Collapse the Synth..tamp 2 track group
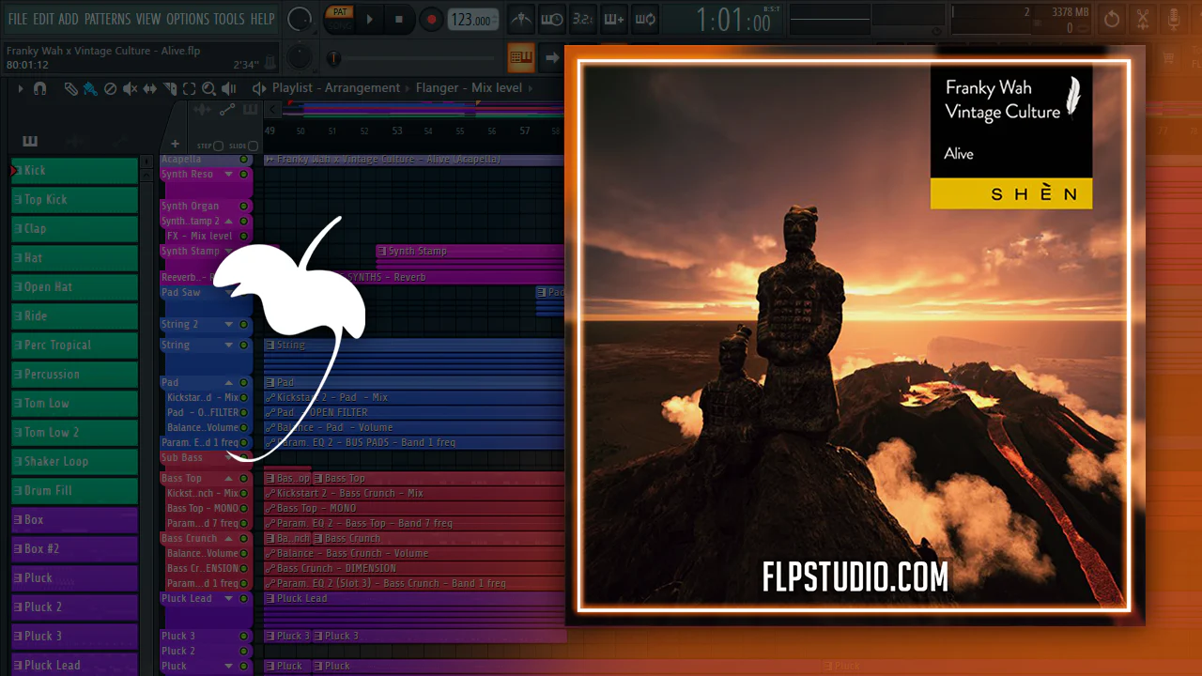Image resolution: width=1202 pixels, height=676 pixels. [228, 222]
